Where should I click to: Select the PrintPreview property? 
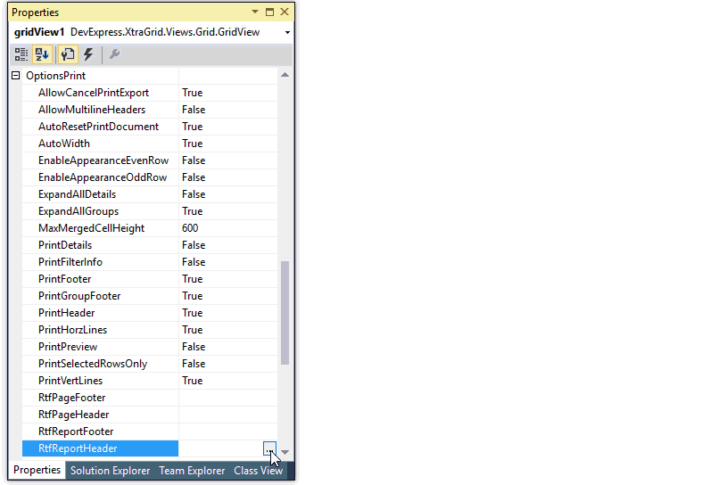pos(100,347)
